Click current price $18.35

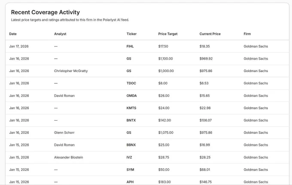(204, 46)
